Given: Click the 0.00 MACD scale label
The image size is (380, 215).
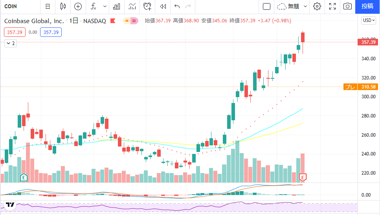Looking at the screenshot, I should point(366,195).
